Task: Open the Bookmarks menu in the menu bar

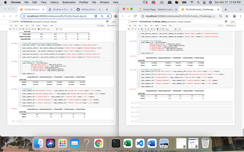Action: tap(69, 2)
